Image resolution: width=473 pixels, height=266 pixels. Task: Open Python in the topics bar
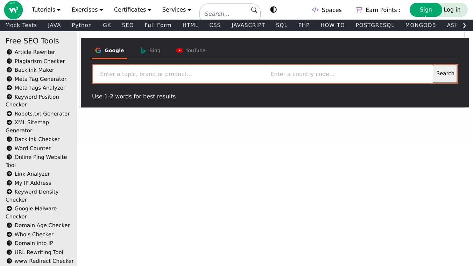(x=82, y=25)
